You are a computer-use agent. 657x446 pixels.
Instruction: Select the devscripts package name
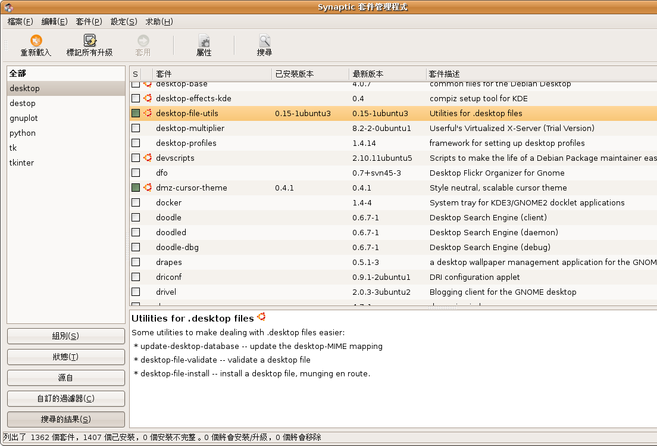[175, 158]
